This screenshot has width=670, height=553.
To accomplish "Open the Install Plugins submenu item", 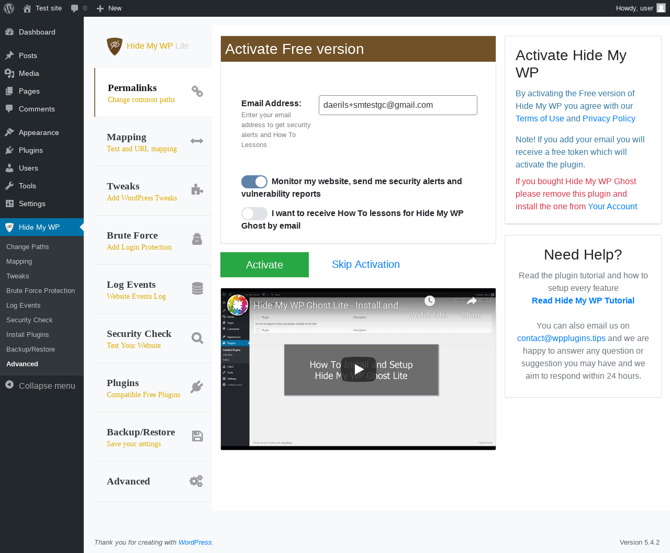I will (28, 335).
